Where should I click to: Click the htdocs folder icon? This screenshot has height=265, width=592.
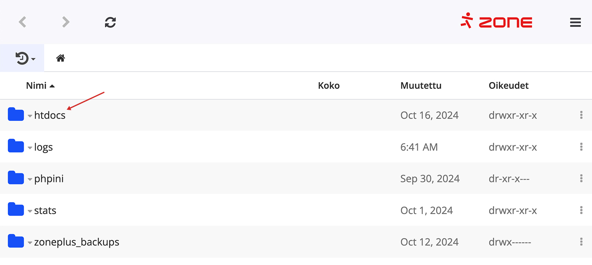coord(16,115)
